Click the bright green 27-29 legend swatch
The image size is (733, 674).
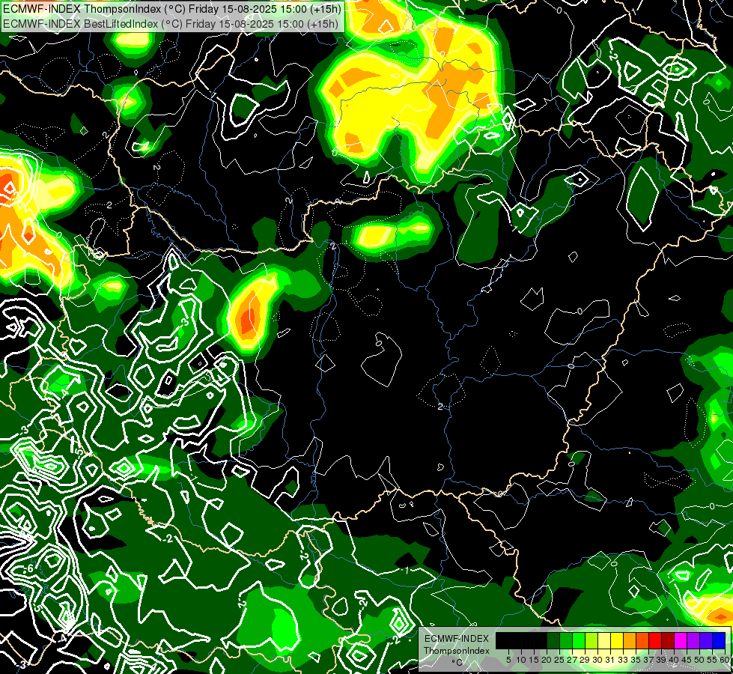[579, 640]
